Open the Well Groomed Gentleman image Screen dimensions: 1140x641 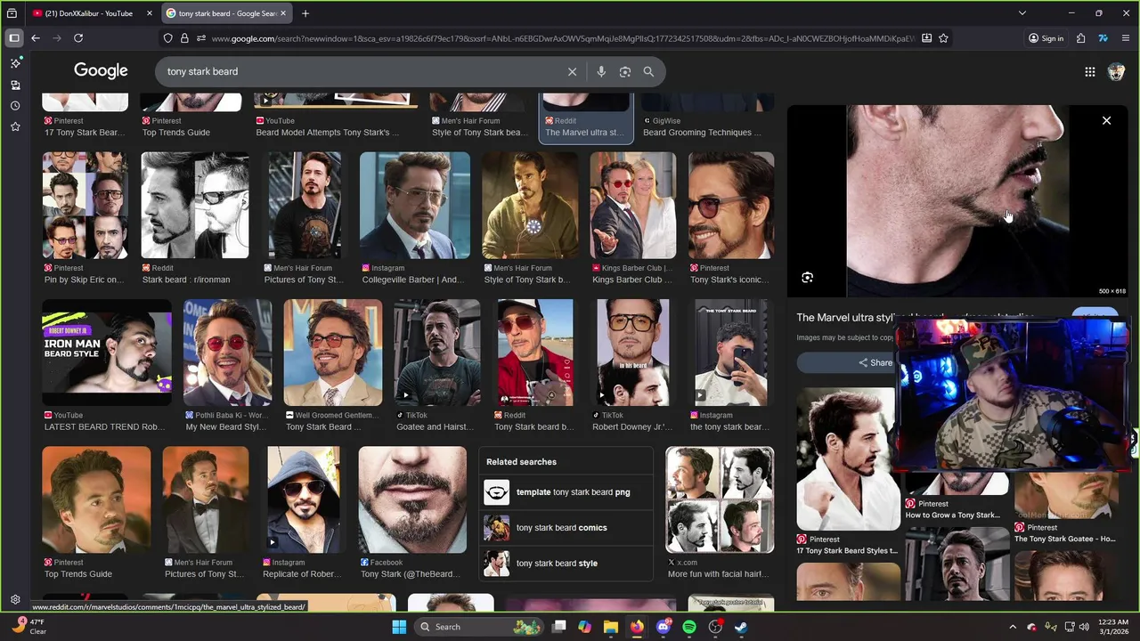(x=333, y=353)
